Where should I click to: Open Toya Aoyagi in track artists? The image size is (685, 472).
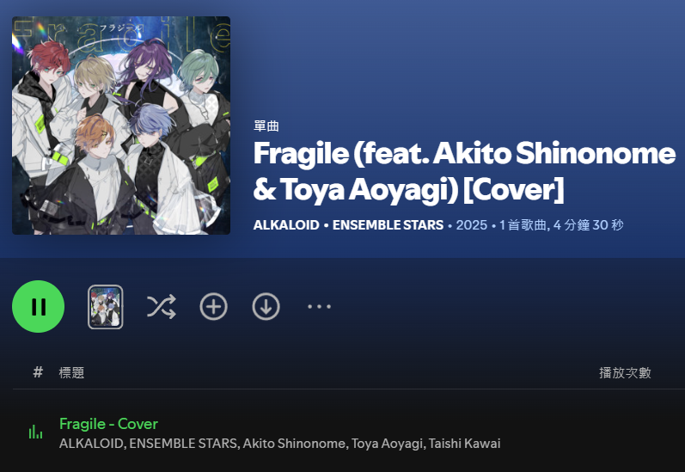(387, 443)
